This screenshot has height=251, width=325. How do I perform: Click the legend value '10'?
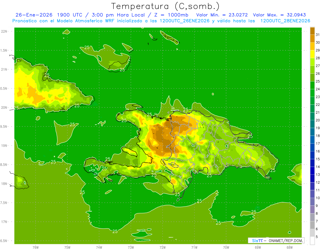pyautogui.click(x=318, y=198)
